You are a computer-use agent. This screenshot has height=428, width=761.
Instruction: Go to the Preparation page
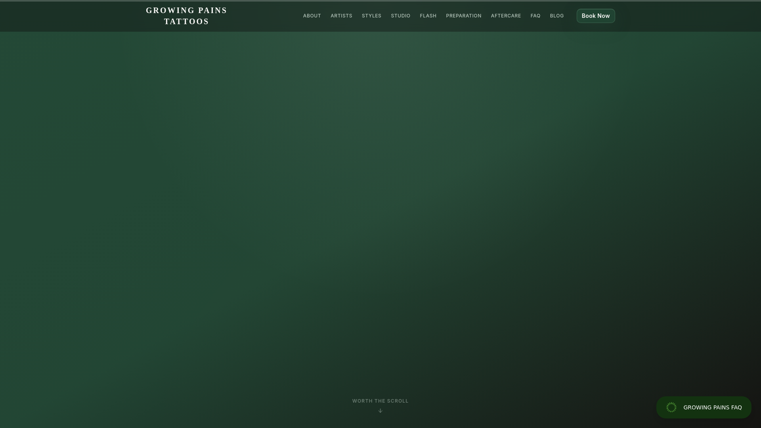coord(463,16)
